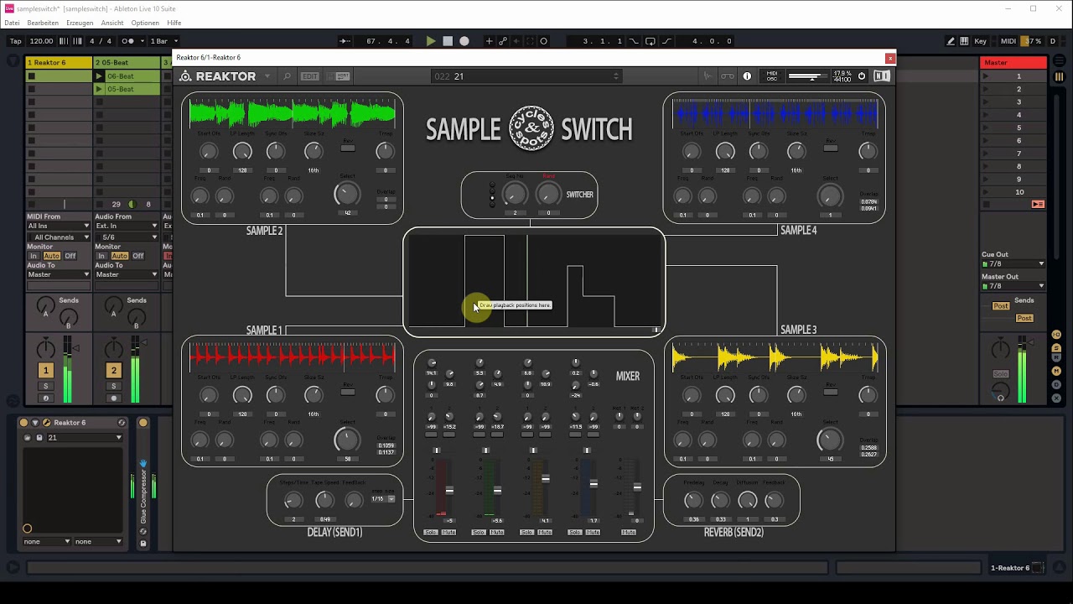The height and width of the screenshot is (604, 1073).
Task: Open Reaktor snapshot selector 022 21
Action: point(526,76)
